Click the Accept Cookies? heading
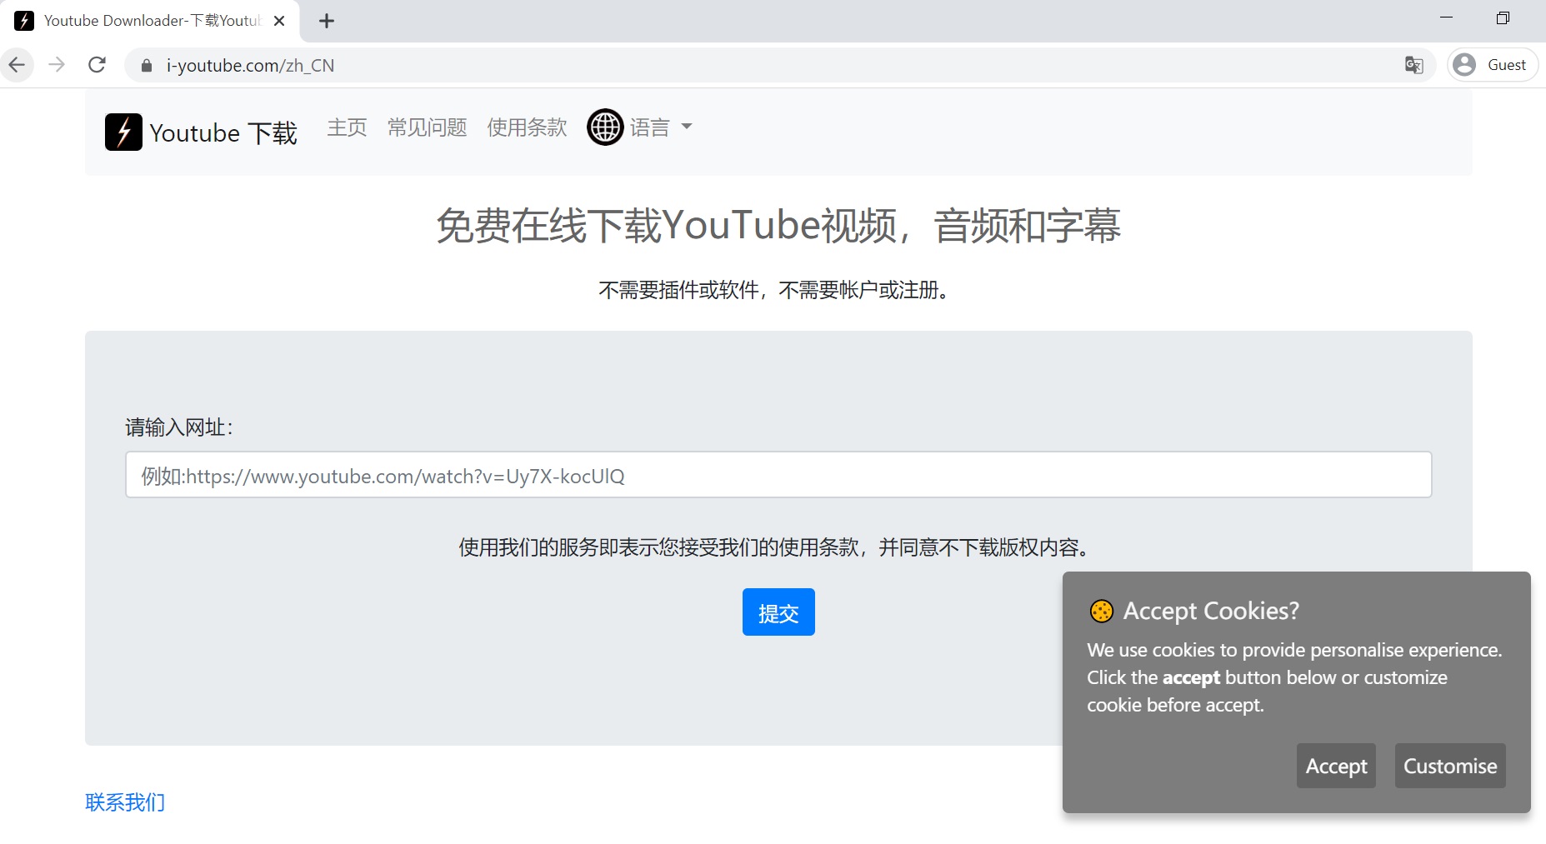Viewport: 1546px width, 844px height. [x=1211, y=611]
